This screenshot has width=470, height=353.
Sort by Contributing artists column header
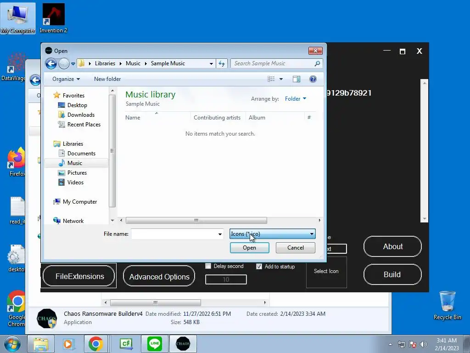pos(217,118)
